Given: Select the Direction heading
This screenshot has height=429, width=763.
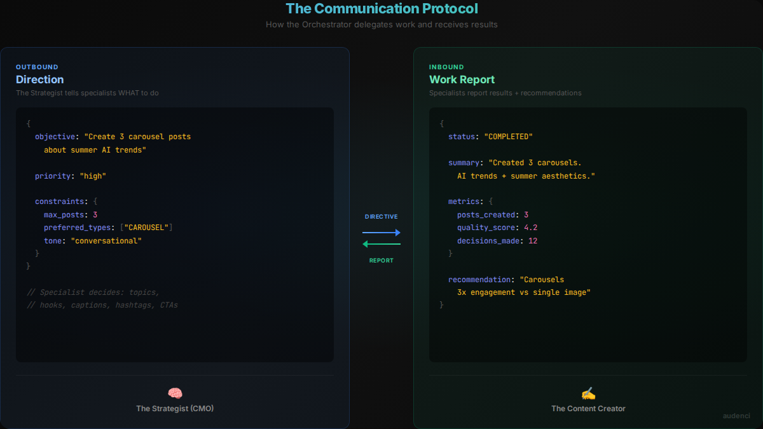Looking at the screenshot, I should tap(39, 79).
